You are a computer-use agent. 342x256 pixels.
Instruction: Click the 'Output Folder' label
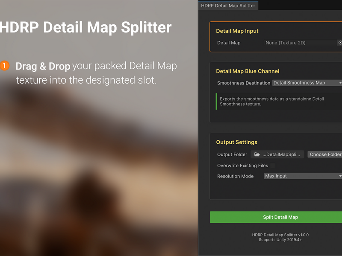(232, 154)
